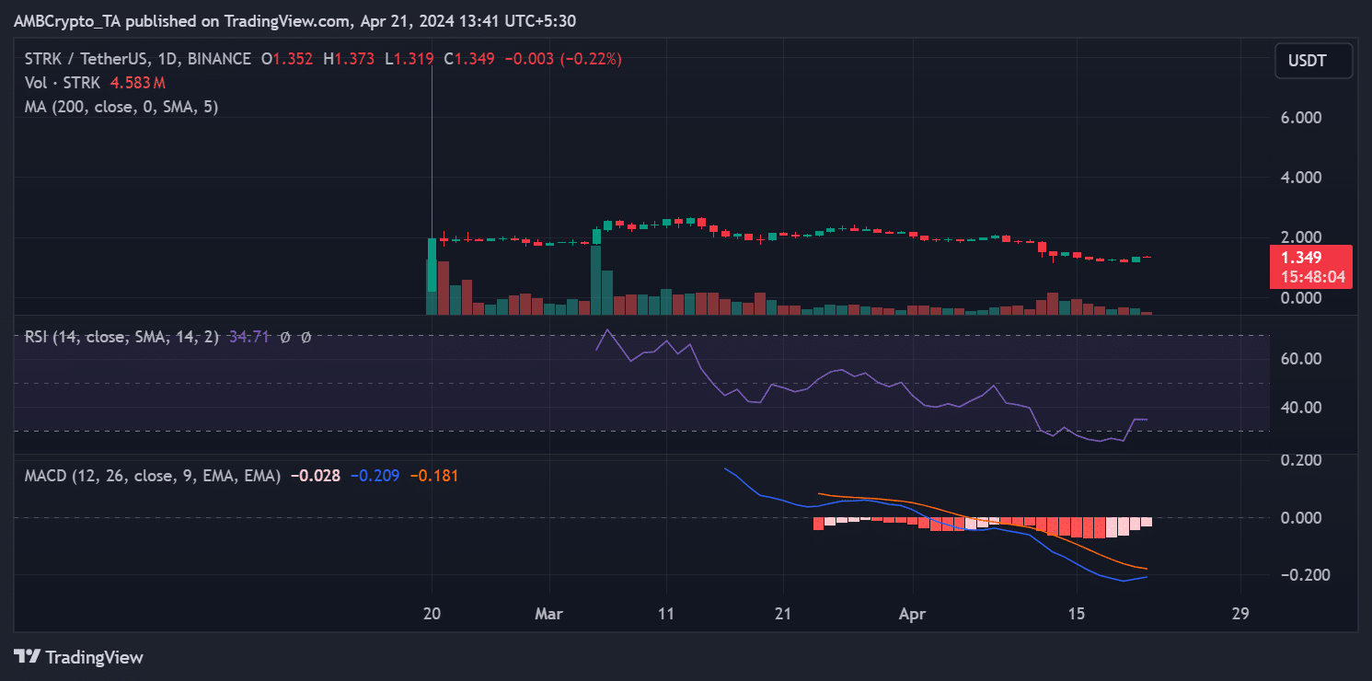Click the RSI value 34.71
The image size is (1372, 681).
coord(248,337)
